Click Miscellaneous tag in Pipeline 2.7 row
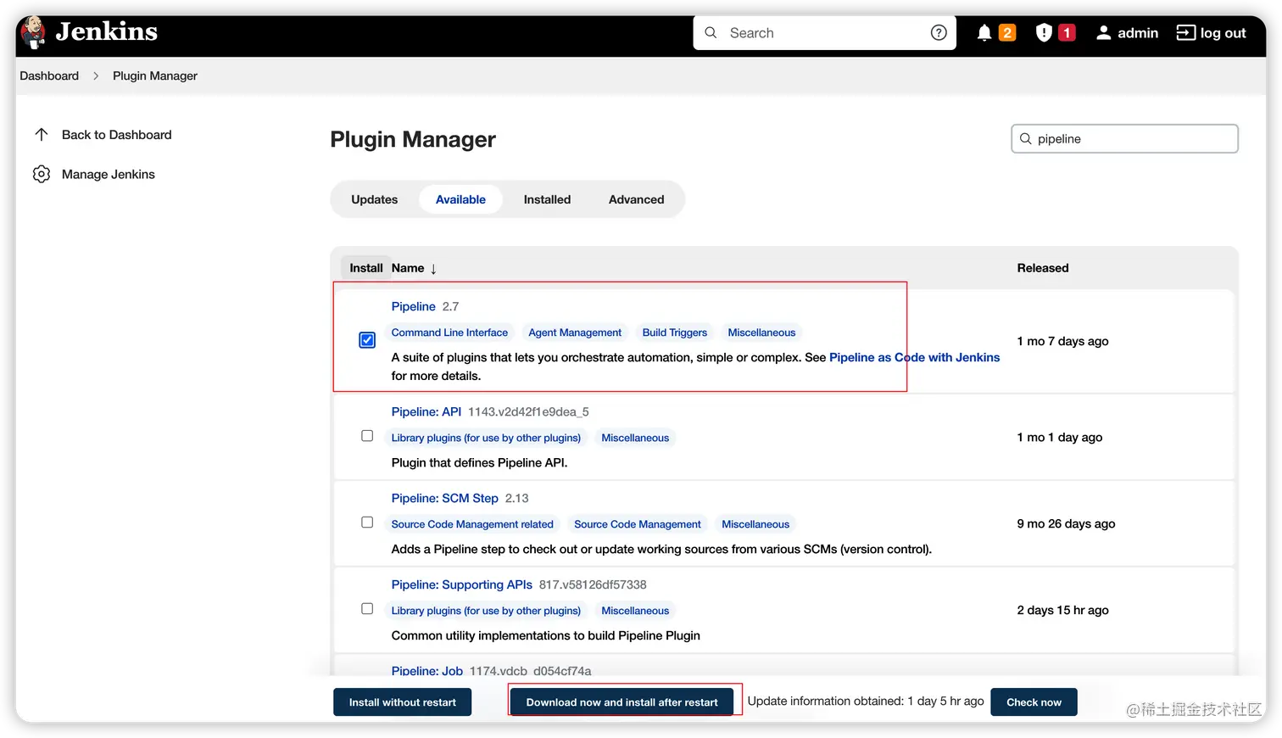The height and width of the screenshot is (738, 1282). (761, 333)
